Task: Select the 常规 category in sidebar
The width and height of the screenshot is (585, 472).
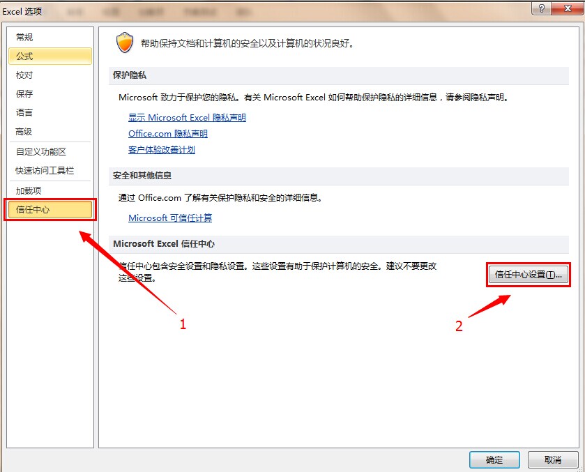Action: 25,38
